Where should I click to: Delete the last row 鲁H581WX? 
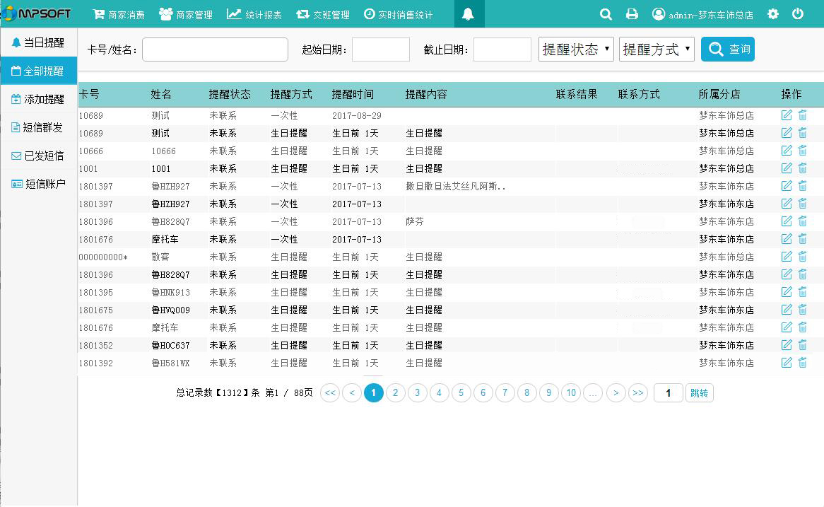click(x=803, y=363)
